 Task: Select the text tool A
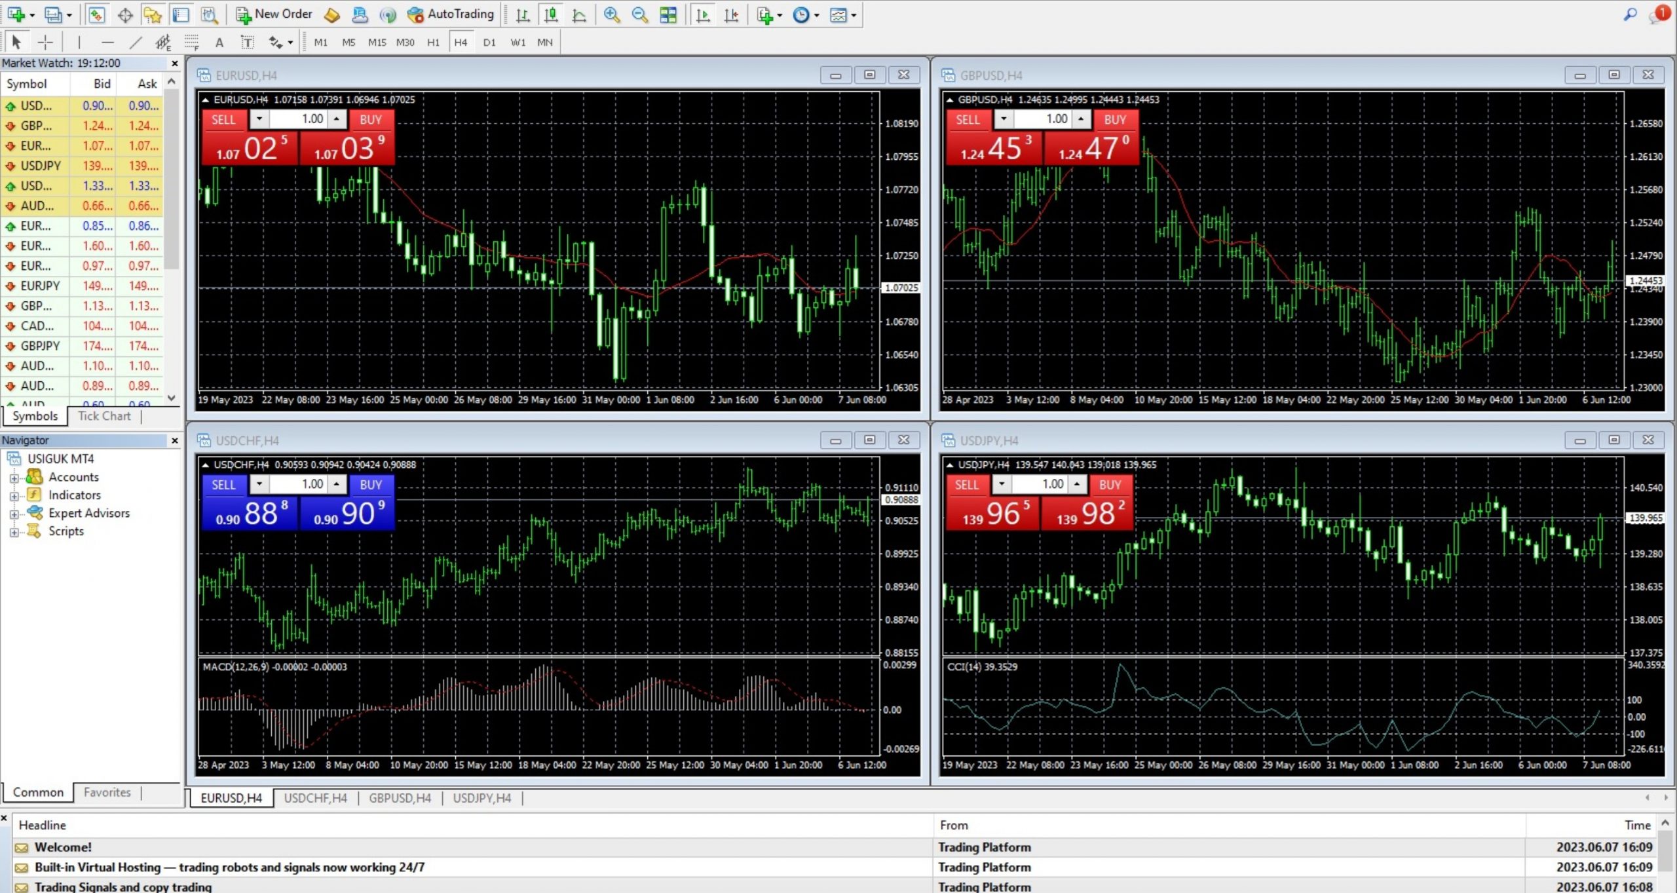coord(219,43)
